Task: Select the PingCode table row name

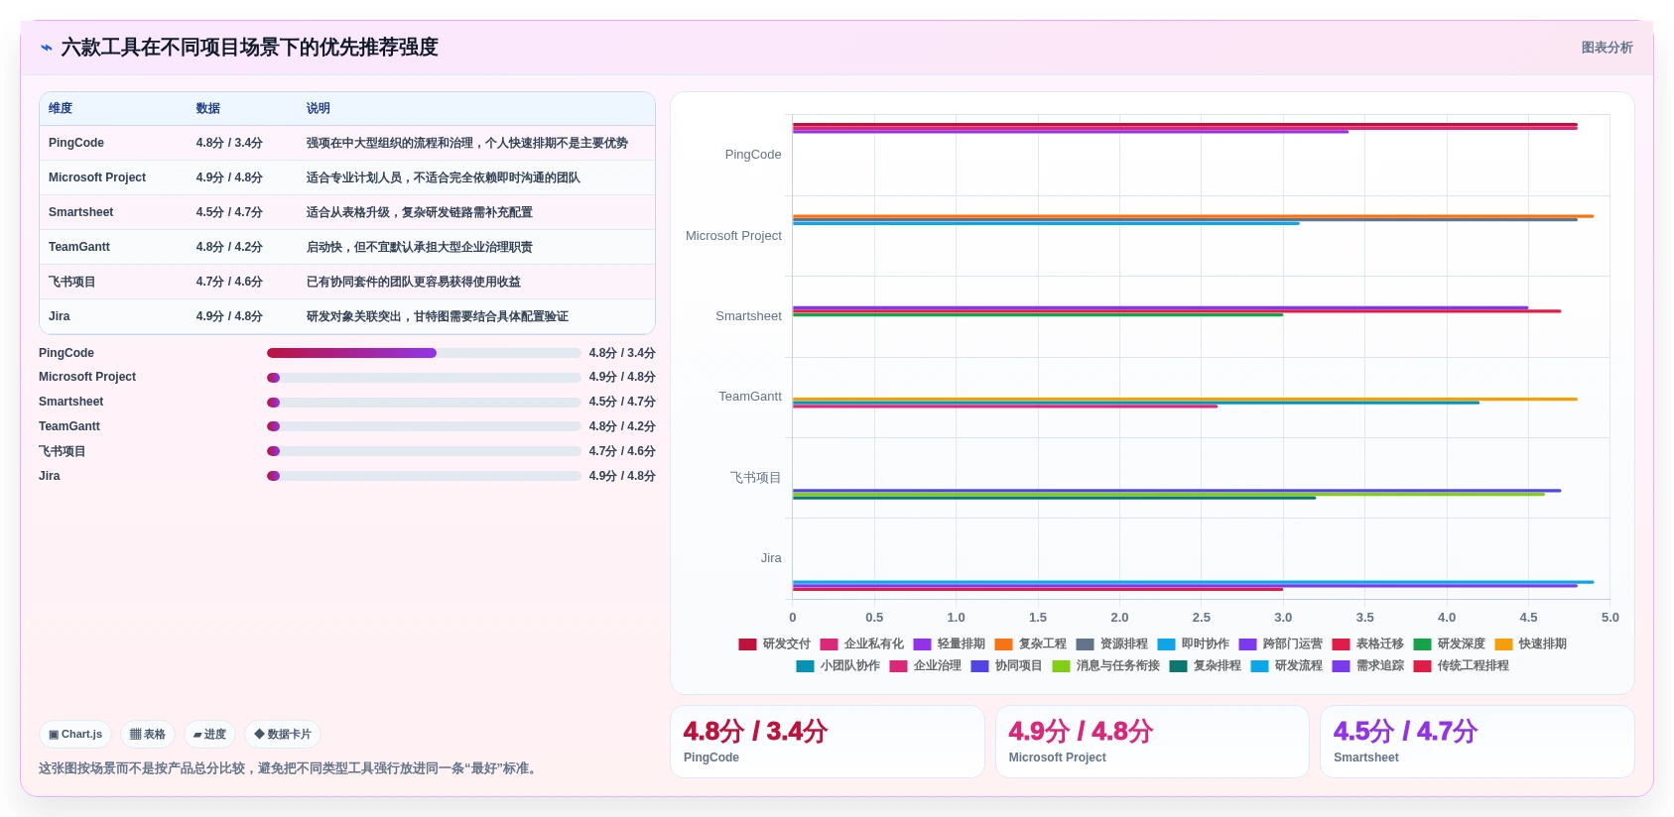Action: click(x=76, y=143)
